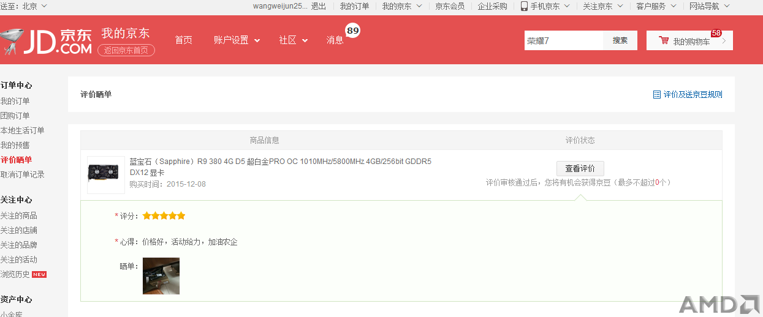Open the 89 messages badge
The height and width of the screenshot is (317, 763).
(x=352, y=30)
